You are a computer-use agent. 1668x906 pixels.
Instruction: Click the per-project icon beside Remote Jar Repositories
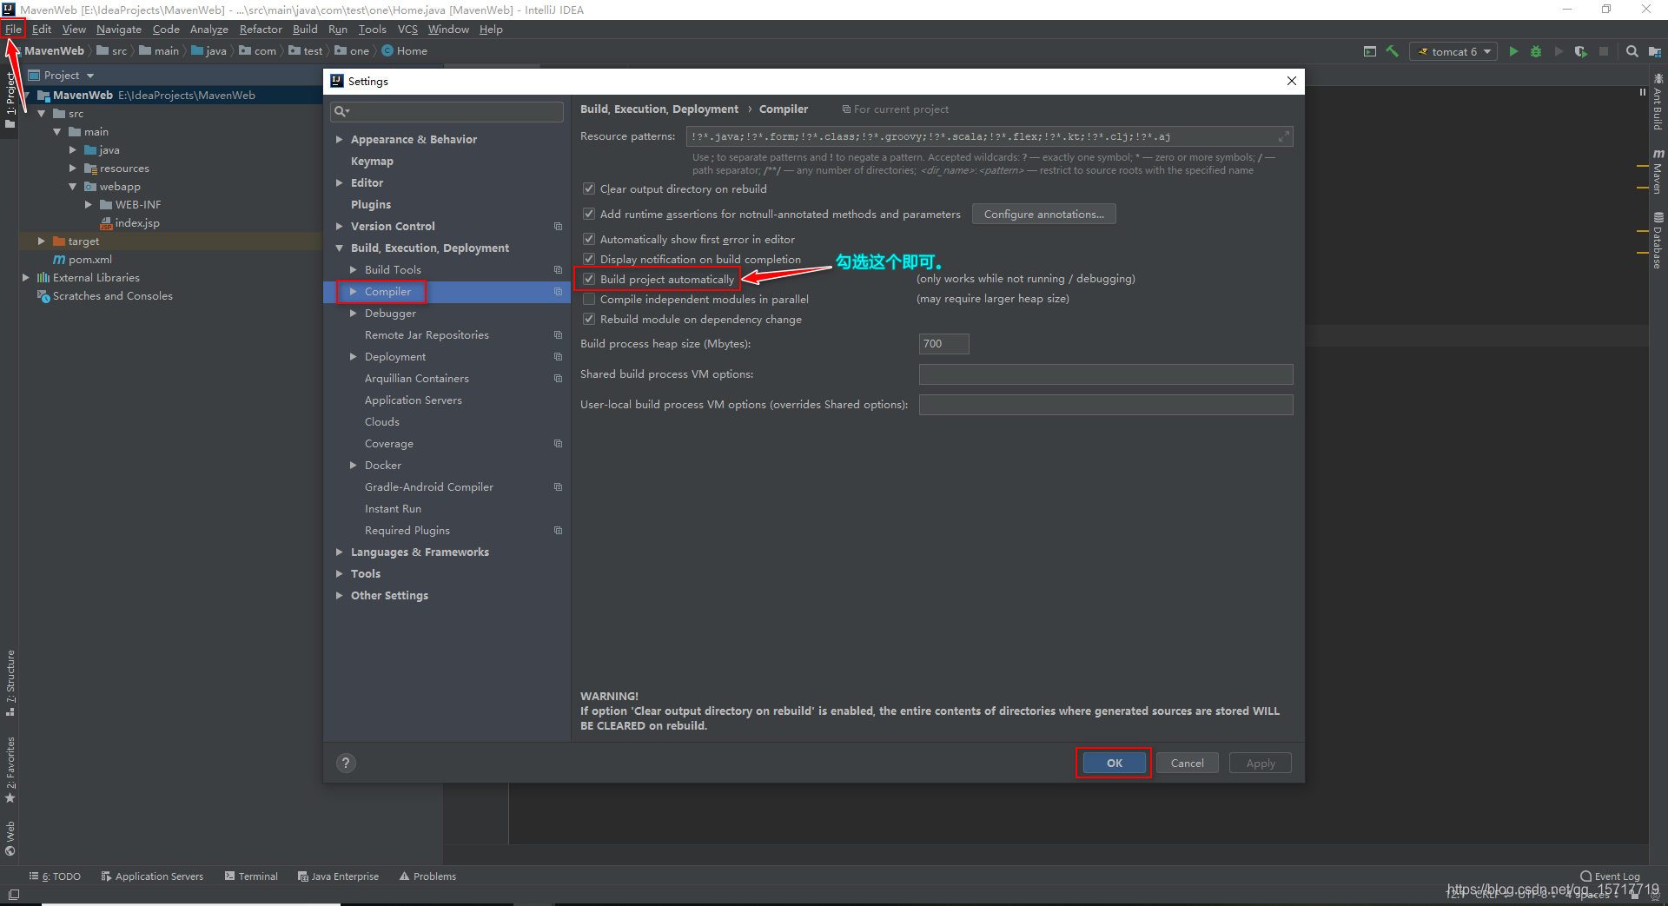pyautogui.click(x=558, y=335)
